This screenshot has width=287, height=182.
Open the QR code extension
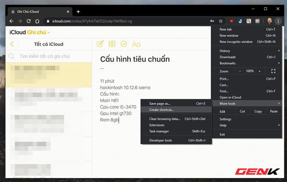pos(249,21)
